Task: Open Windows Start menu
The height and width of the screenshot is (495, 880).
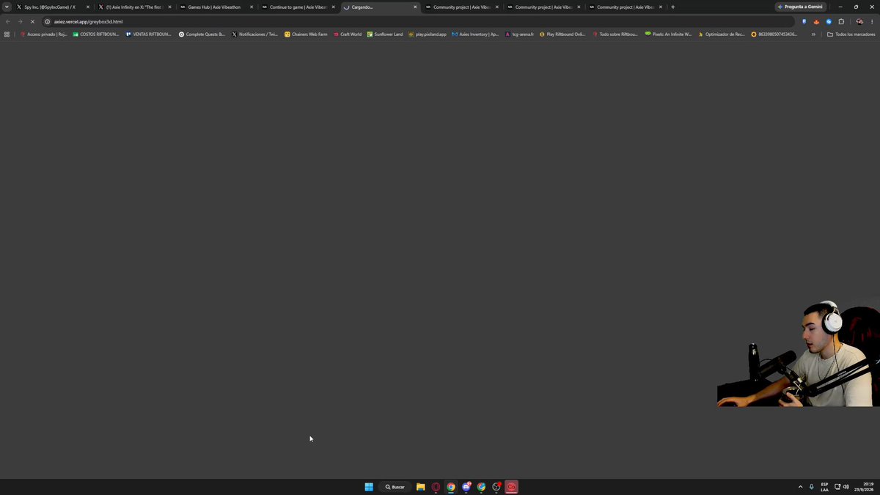Action: point(369,487)
